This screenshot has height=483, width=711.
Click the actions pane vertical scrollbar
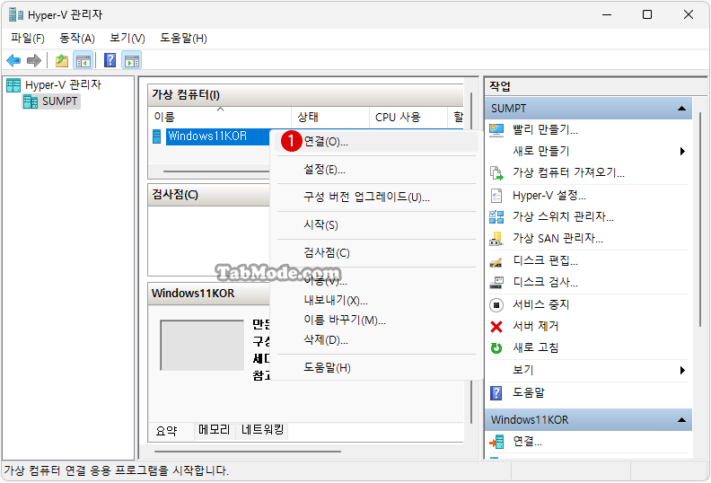pyautogui.click(x=700, y=219)
